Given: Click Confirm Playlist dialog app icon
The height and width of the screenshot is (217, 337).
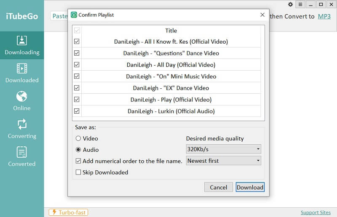Looking at the screenshot, I should click(x=74, y=15).
